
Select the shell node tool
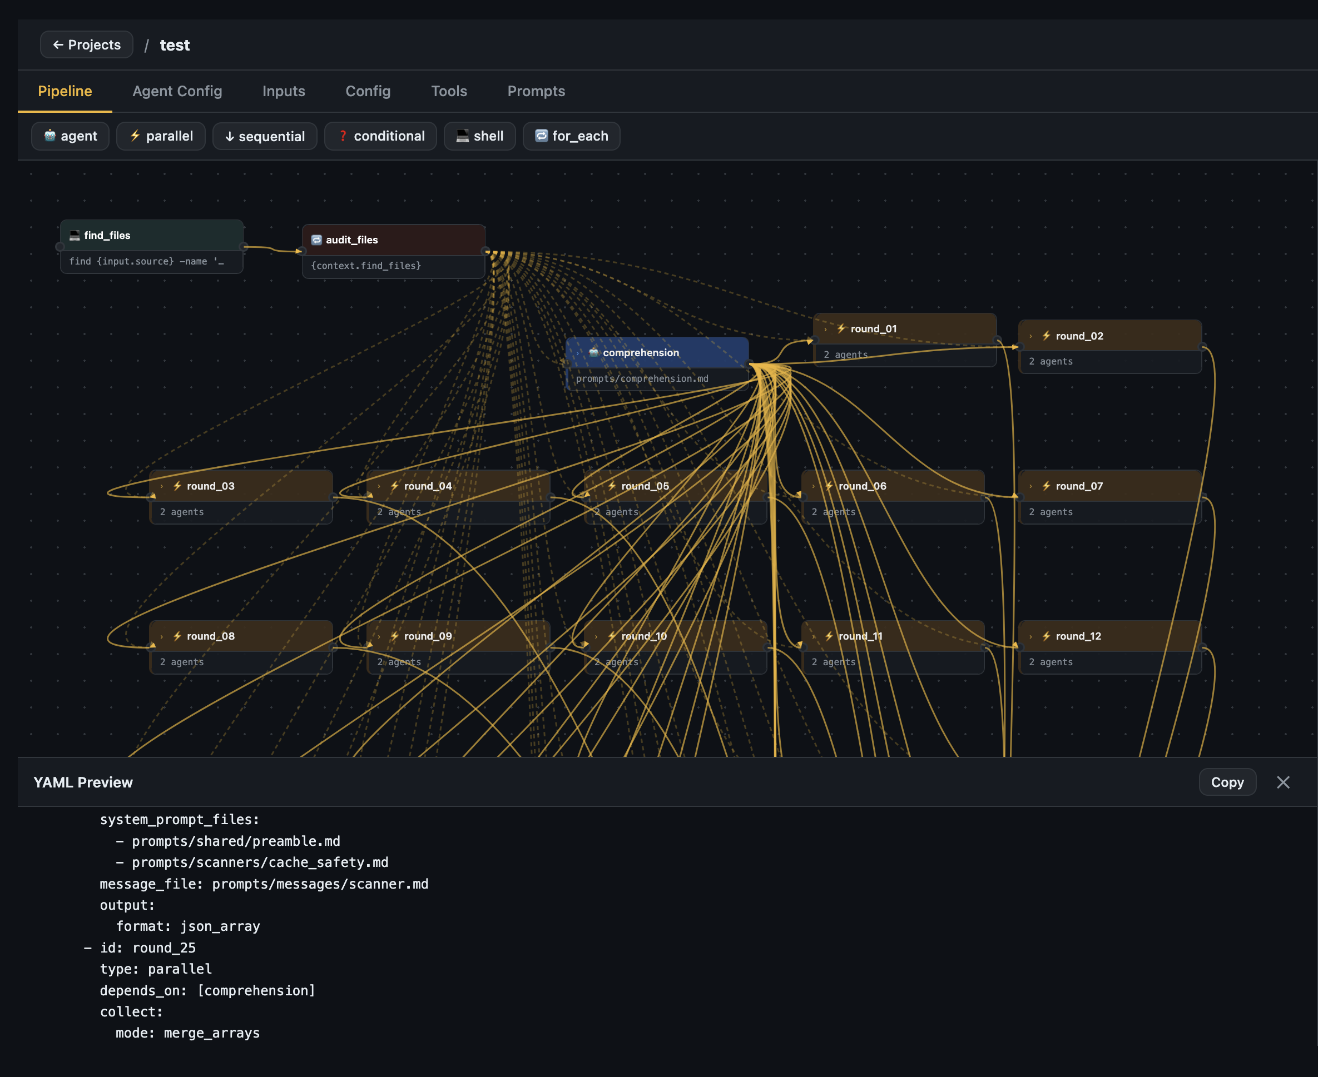pos(479,136)
